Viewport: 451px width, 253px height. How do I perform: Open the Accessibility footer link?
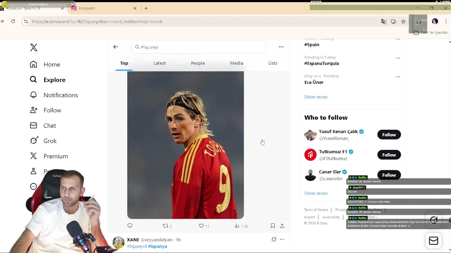click(331, 217)
